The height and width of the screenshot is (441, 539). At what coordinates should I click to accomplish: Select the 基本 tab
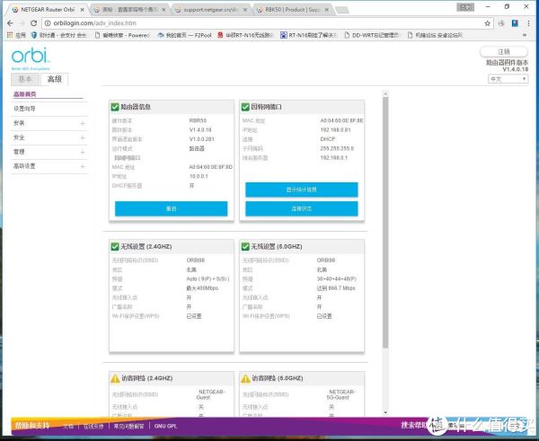tap(25, 79)
